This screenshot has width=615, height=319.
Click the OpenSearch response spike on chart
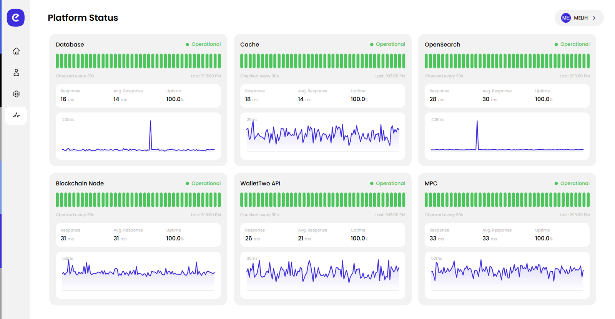tap(477, 135)
